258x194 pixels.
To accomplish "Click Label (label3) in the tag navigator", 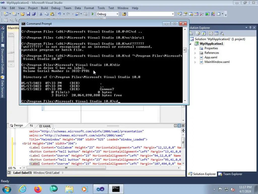I will pos(22,173).
